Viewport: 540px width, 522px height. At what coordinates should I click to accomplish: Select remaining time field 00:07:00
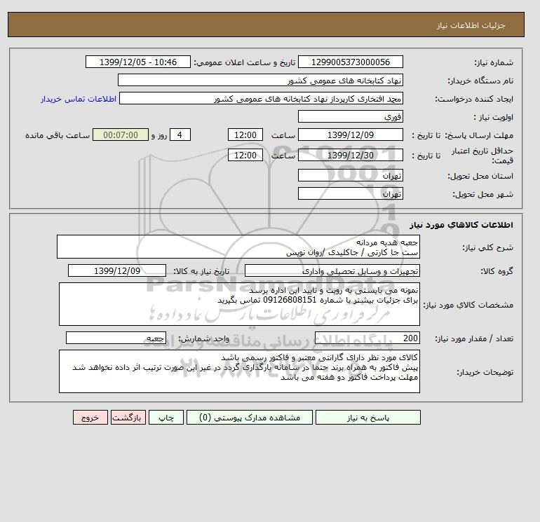121,135
